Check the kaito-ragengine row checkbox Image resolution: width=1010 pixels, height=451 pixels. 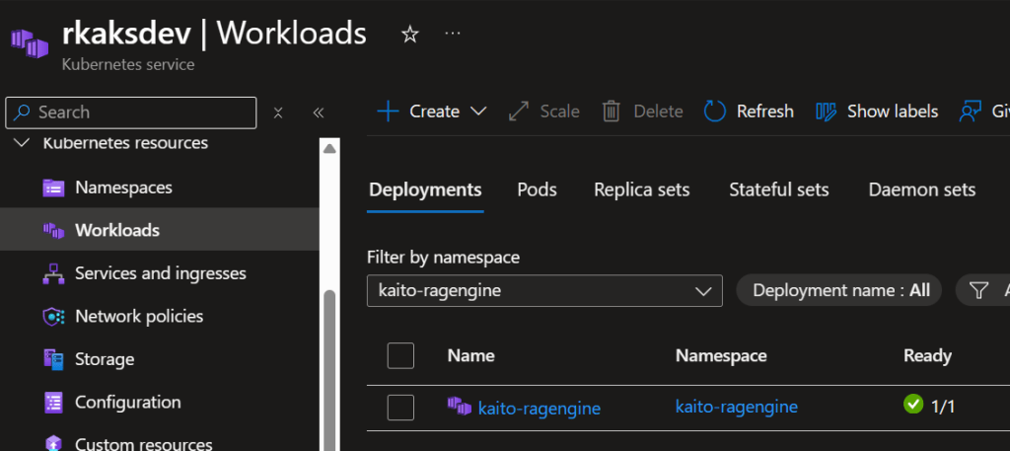click(x=400, y=407)
